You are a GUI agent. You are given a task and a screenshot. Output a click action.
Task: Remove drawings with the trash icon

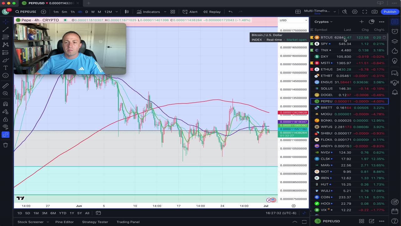(5, 145)
